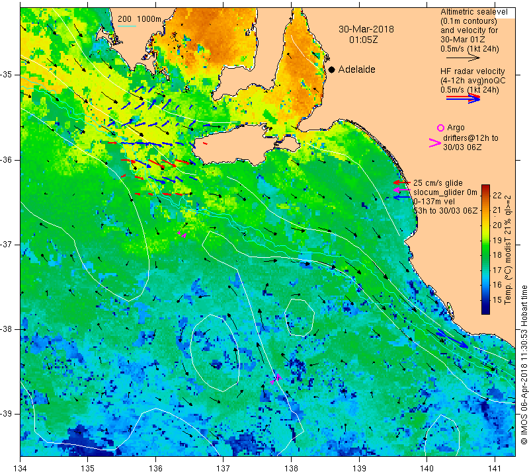Click the magenta drifter chevron legend symbol
The width and height of the screenshot is (529, 476).
[x=434, y=143]
